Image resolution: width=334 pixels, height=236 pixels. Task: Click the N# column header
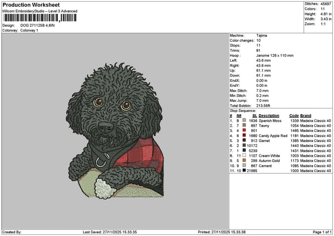click(239, 116)
